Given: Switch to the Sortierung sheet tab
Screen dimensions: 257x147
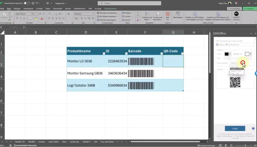Looking at the screenshot, I should click(74, 141).
